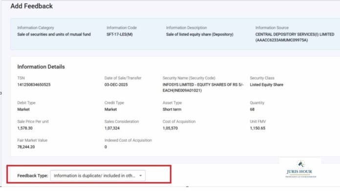
Task: Click date value 03-DEC-2025
Action: coord(116,85)
